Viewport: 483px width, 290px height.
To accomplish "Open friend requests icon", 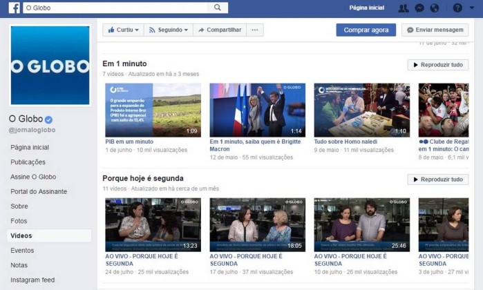I will 404,8.
